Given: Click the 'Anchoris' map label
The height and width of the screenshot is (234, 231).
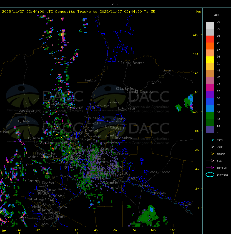Looking at the screenshot, I should pos(65,189).
